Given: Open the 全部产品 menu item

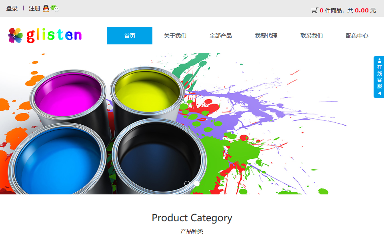Looking at the screenshot, I should [x=221, y=36].
